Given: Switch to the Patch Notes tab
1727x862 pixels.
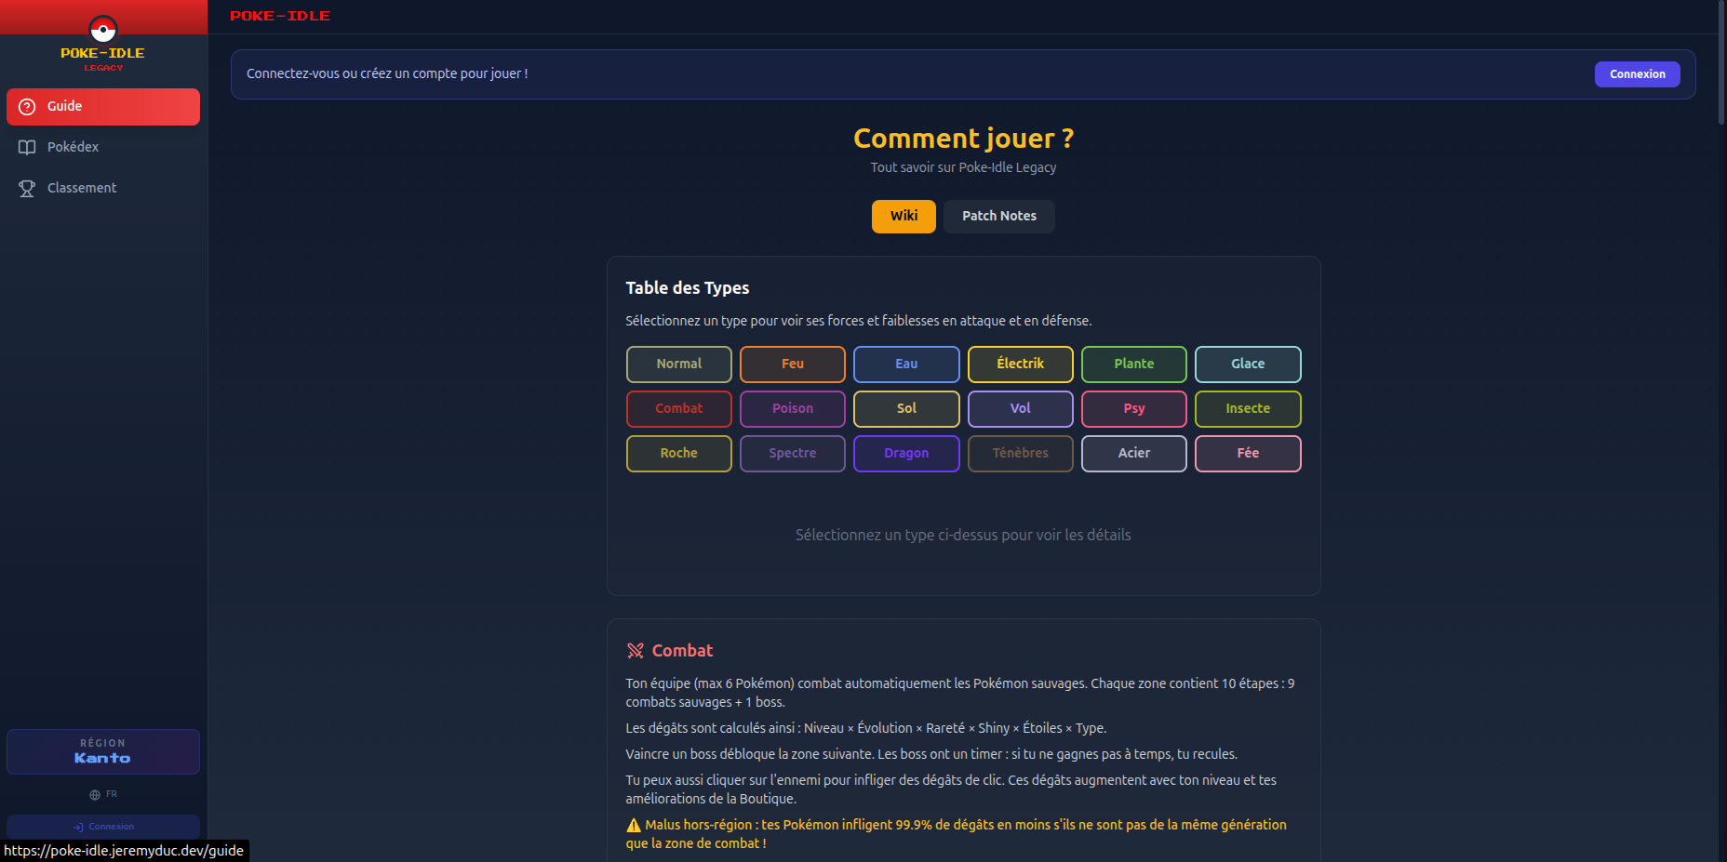Looking at the screenshot, I should click(x=998, y=217).
